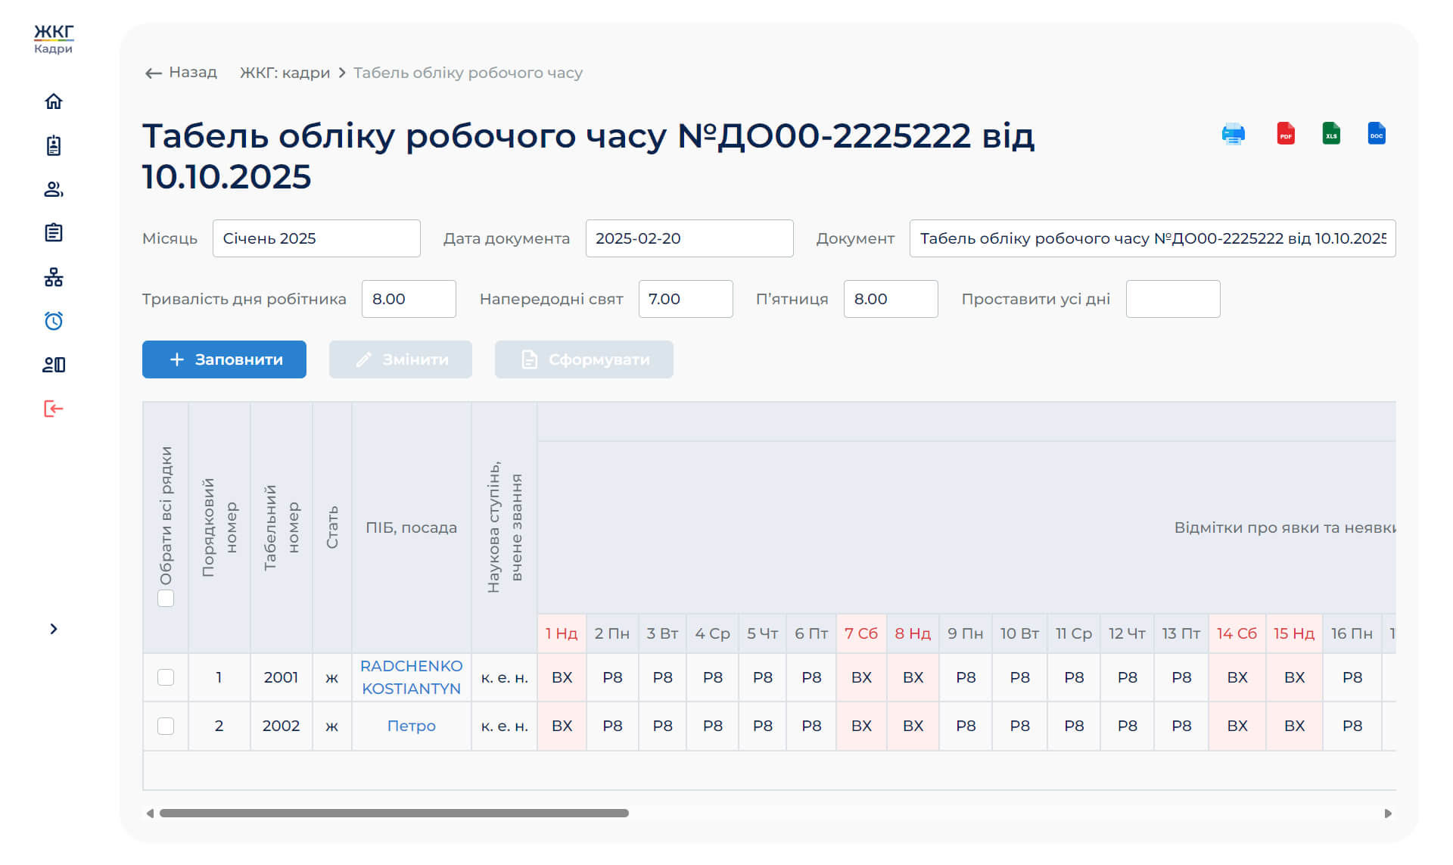Open the Документ selection field

[1152, 238]
